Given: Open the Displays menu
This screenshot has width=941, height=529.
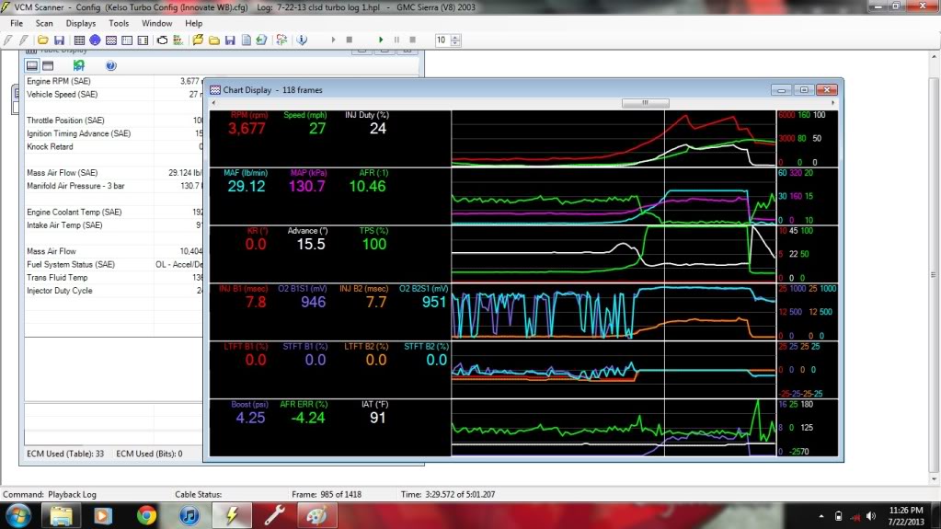Looking at the screenshot, I should (x=80, y=23).
